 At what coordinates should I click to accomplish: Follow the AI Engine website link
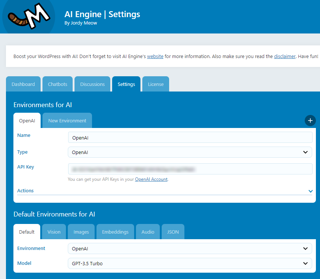[155, 57]
